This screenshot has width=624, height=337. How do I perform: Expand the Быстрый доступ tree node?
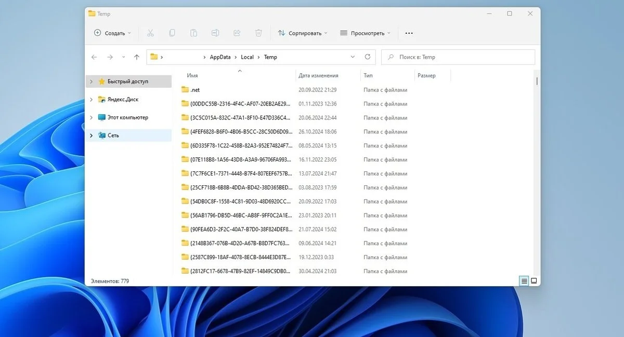click(91, 82)
